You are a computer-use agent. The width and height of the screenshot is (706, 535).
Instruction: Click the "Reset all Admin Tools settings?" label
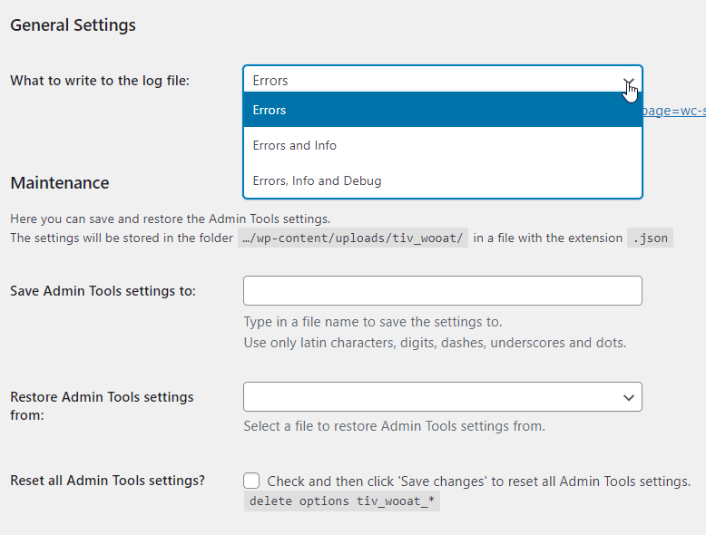(x=107, y=481)
